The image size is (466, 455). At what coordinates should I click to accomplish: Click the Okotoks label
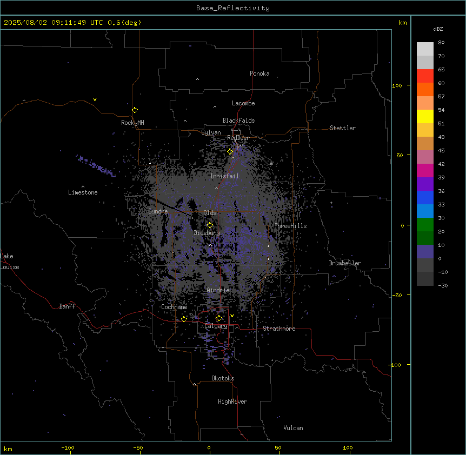point(223,378)
